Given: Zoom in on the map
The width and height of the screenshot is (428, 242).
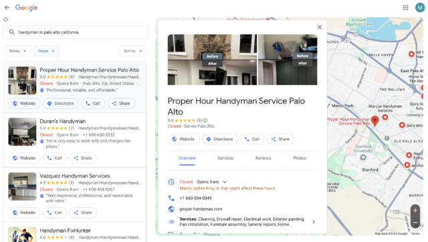Looking at the screenshot, I should click(415, 211).
